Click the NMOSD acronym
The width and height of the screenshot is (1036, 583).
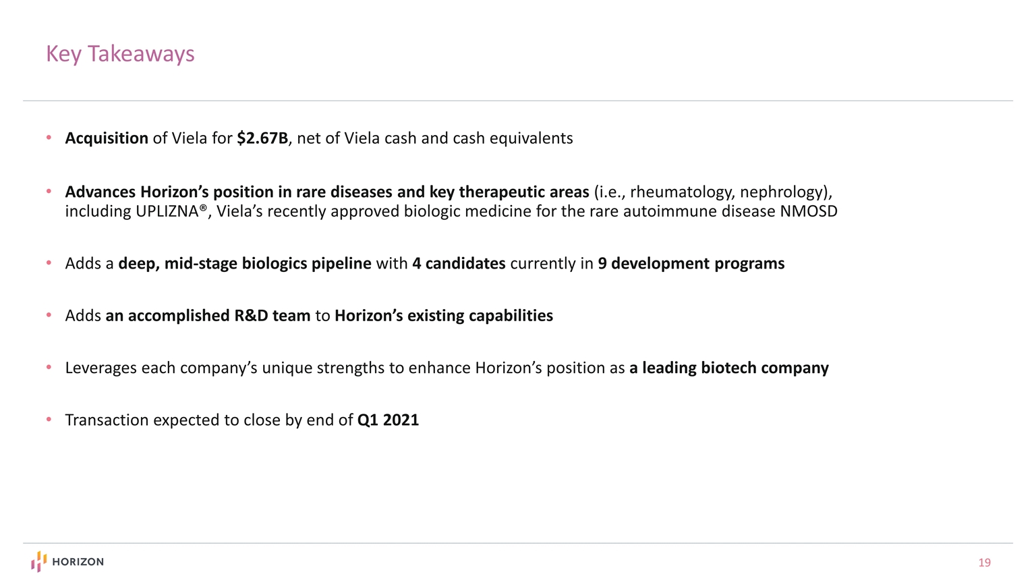[x=808, y=211]
